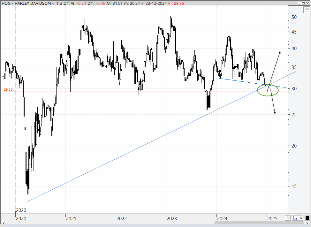Click the 25 price axis label
This screenshot has height=227, width=311.
pos(294,115)
